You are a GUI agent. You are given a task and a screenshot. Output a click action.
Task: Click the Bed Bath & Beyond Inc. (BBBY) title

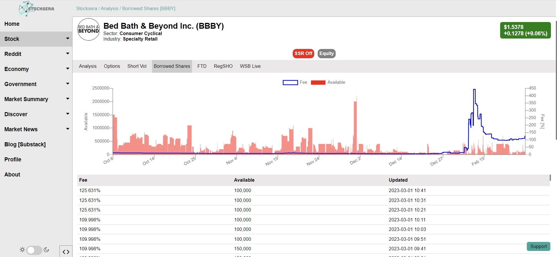click(164, 26)
